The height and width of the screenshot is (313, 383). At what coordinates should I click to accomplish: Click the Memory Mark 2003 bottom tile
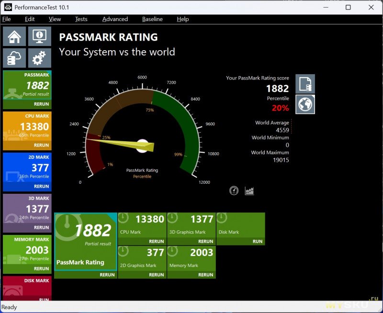pos(191,258)
